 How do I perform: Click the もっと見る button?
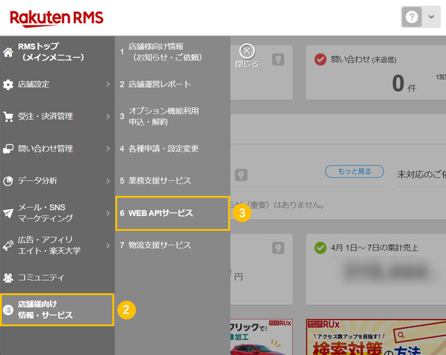[x=354, y=172]
